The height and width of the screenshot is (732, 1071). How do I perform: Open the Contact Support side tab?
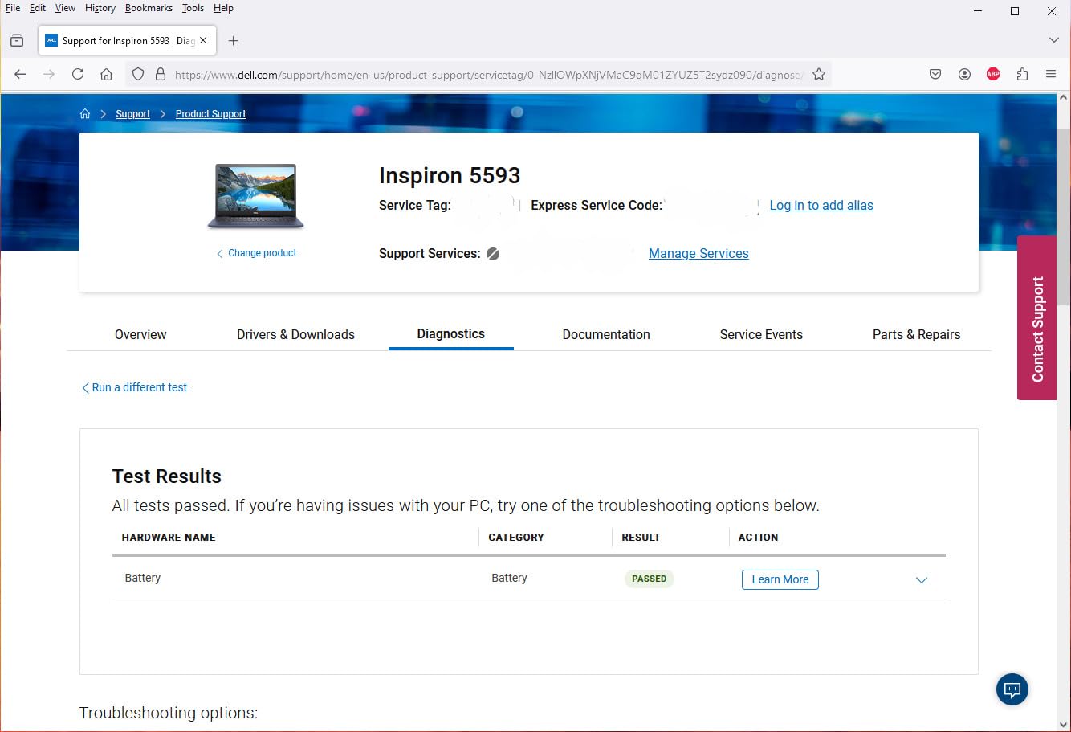[1036, 318]
